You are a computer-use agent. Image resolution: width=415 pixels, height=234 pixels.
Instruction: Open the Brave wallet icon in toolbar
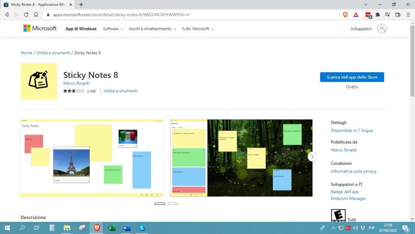click(398, 15)
